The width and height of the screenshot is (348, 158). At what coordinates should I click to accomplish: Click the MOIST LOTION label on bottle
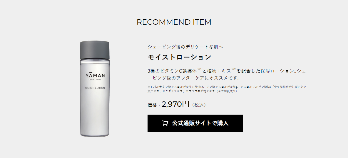click(x=95, y=88)
